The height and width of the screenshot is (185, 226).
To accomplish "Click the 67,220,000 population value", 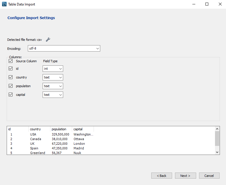I will tap(60, 144).
